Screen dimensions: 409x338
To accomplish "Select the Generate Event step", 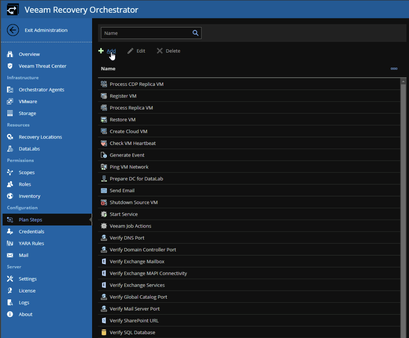I will (249, 155).
